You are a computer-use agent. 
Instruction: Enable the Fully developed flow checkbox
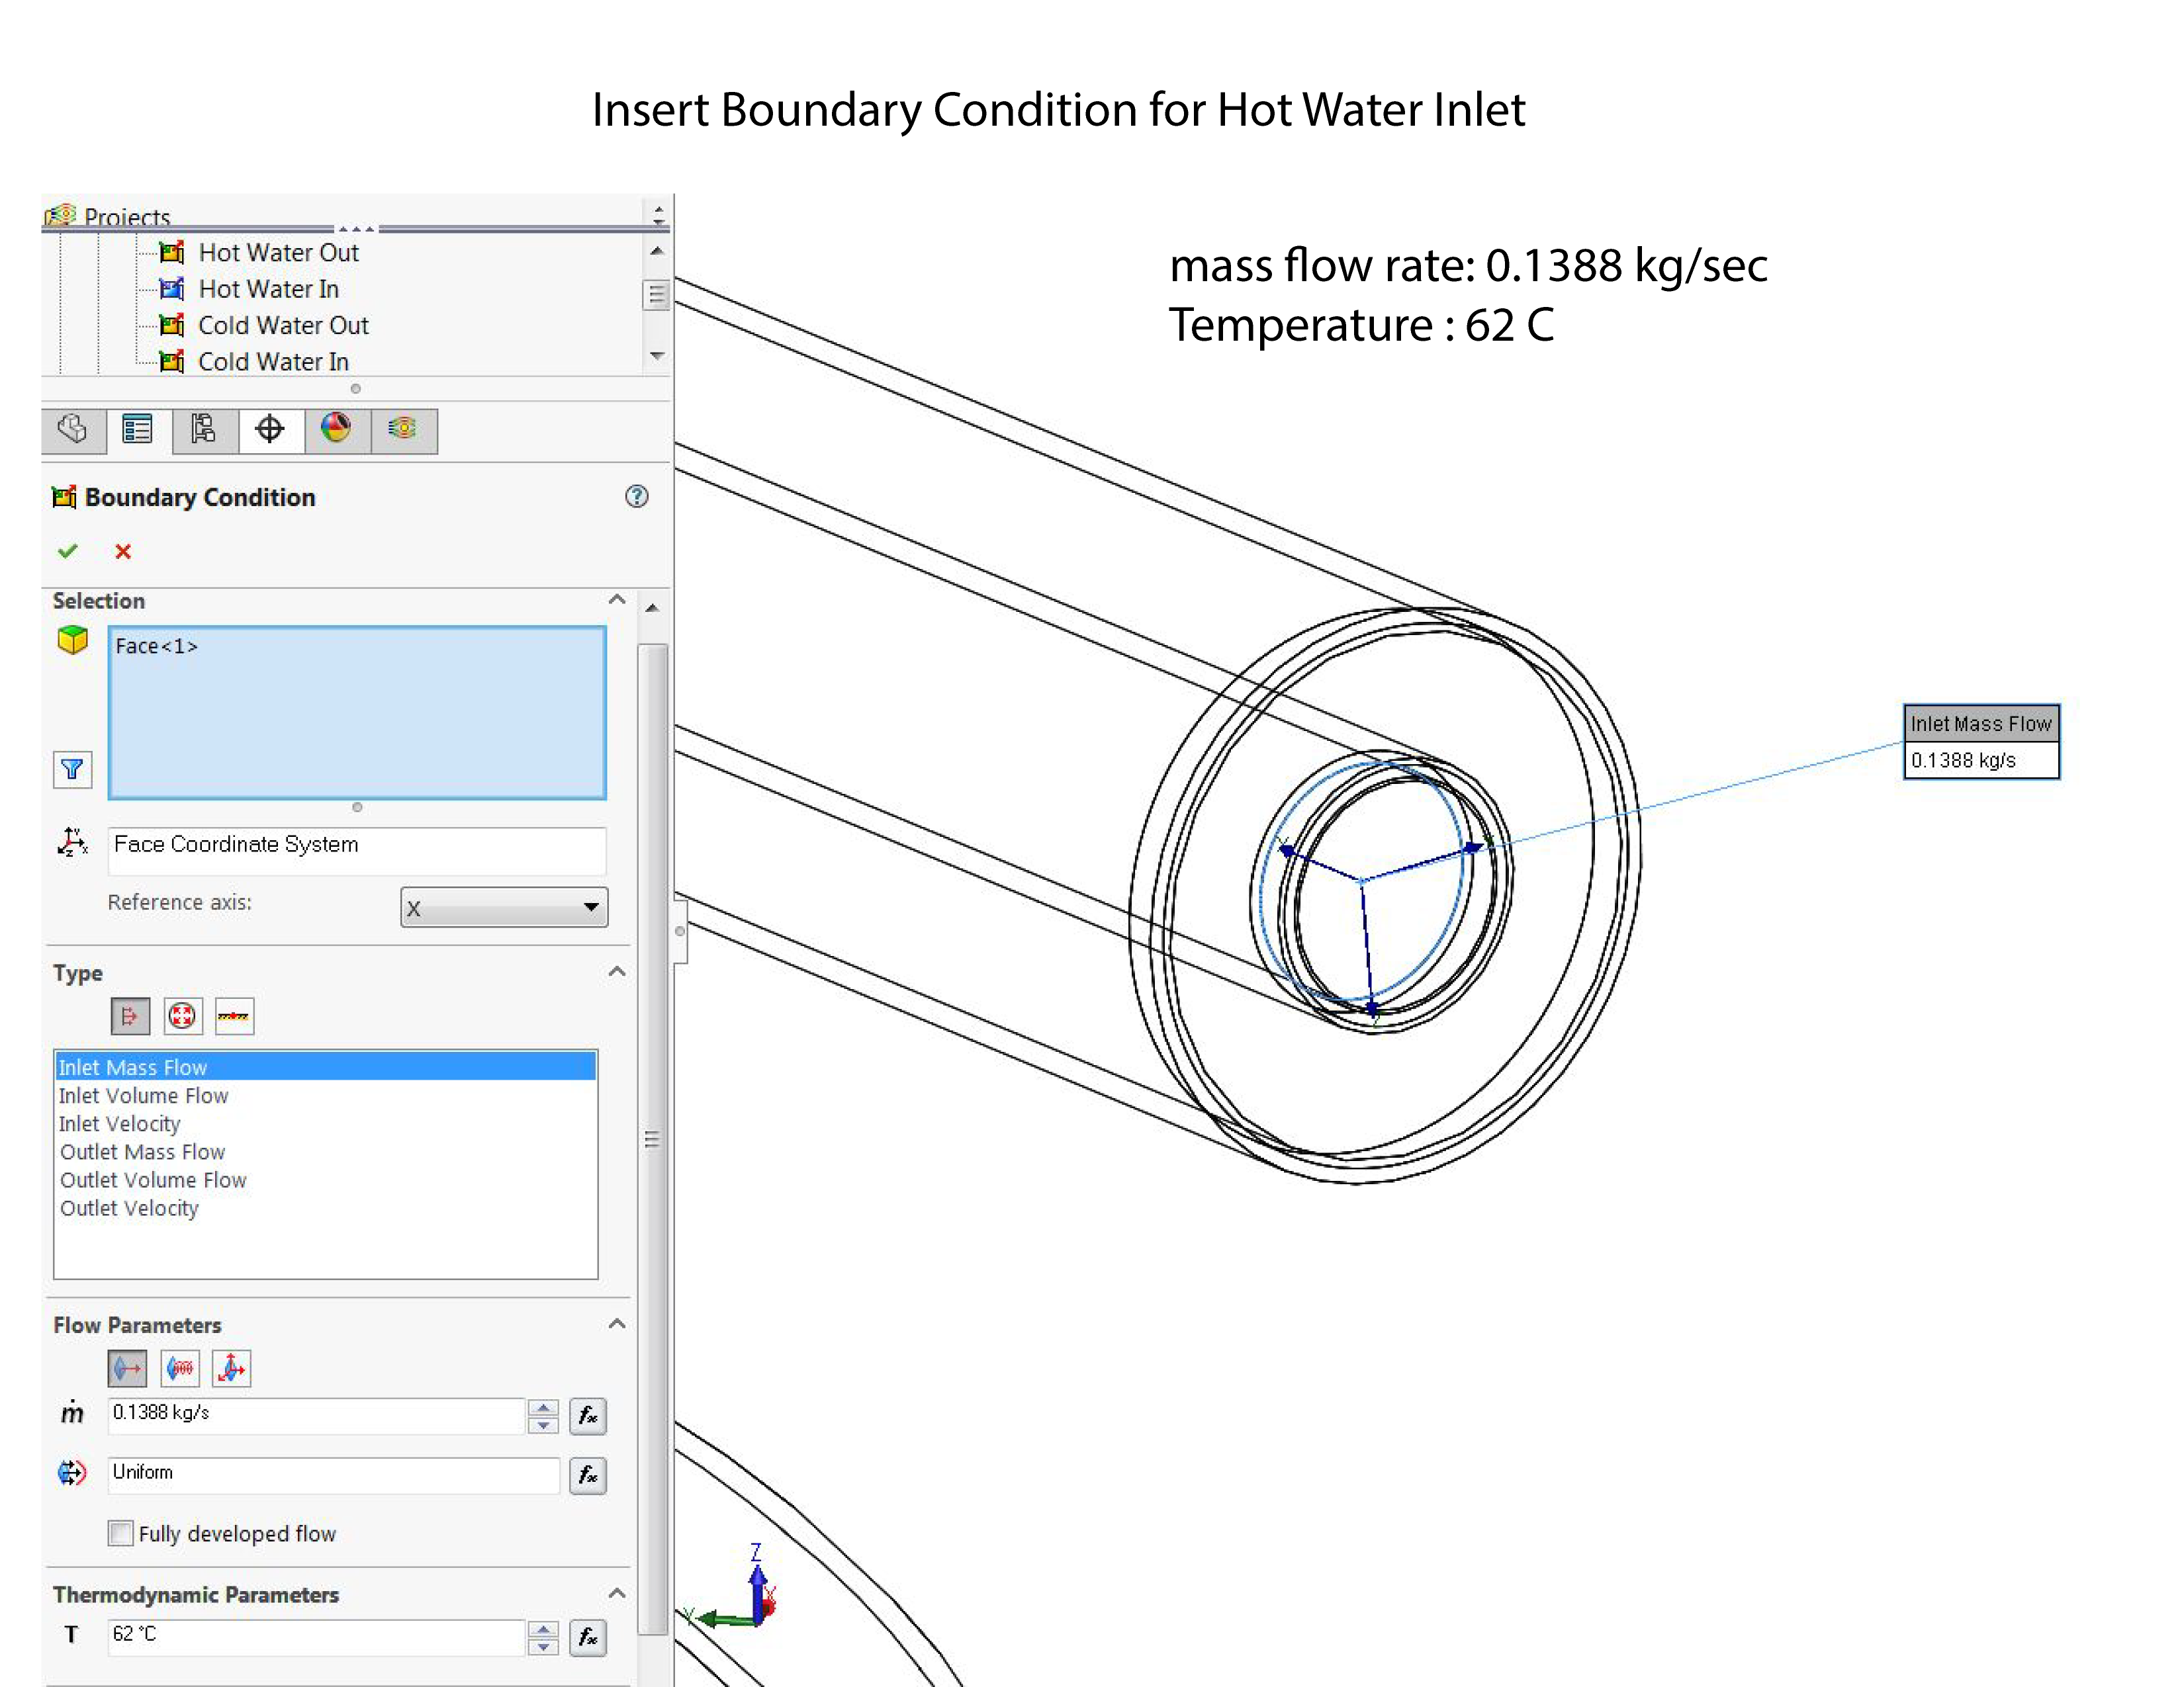pos(121,1533)
